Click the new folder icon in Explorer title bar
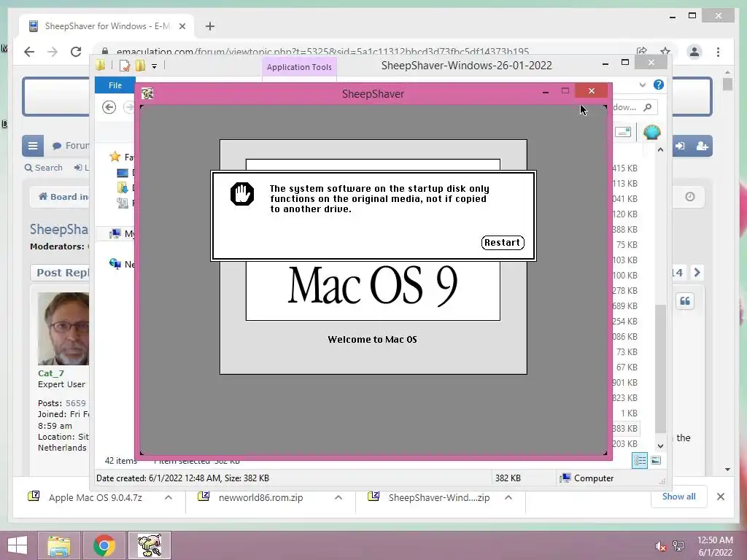 pyautogui.click(x=140, y=66)
